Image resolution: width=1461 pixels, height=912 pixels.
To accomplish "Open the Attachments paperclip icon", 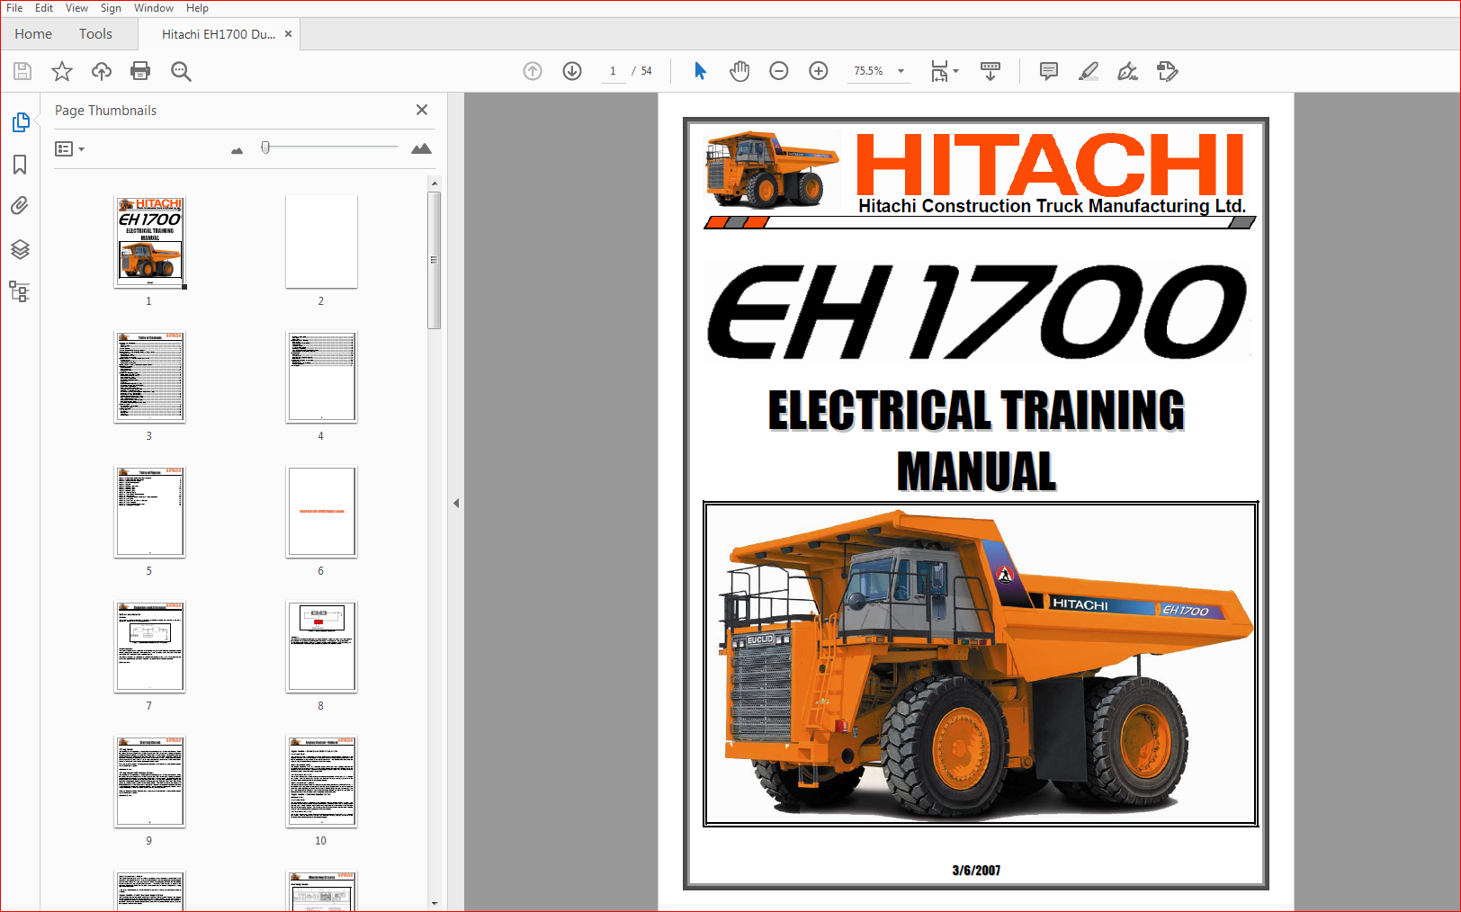I will (20, 206).
